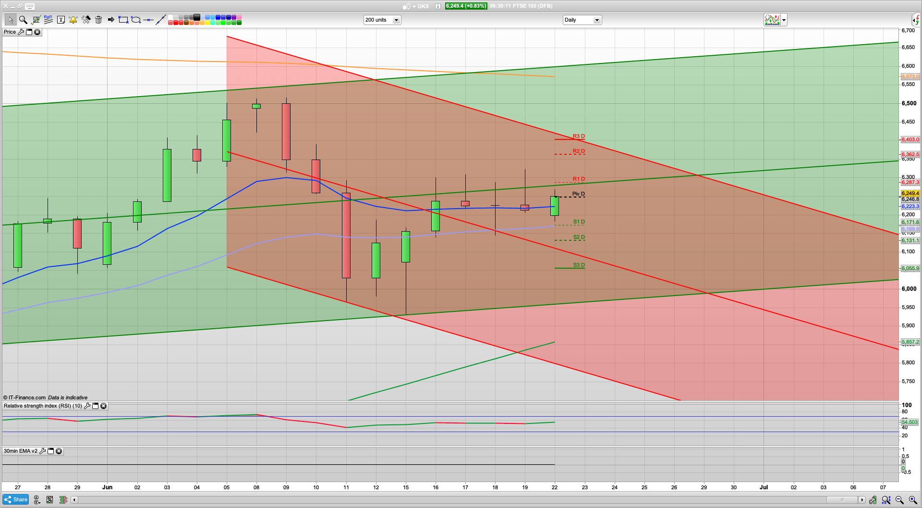The width and height of the screenshot is (922, 508).
Task: Open the alert bell tool
Action: 73,20
